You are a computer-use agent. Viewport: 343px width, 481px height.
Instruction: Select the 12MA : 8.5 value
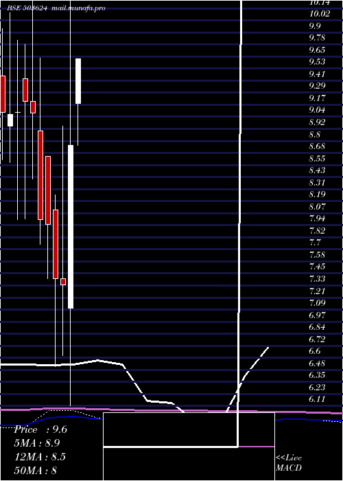coord(40,457)
